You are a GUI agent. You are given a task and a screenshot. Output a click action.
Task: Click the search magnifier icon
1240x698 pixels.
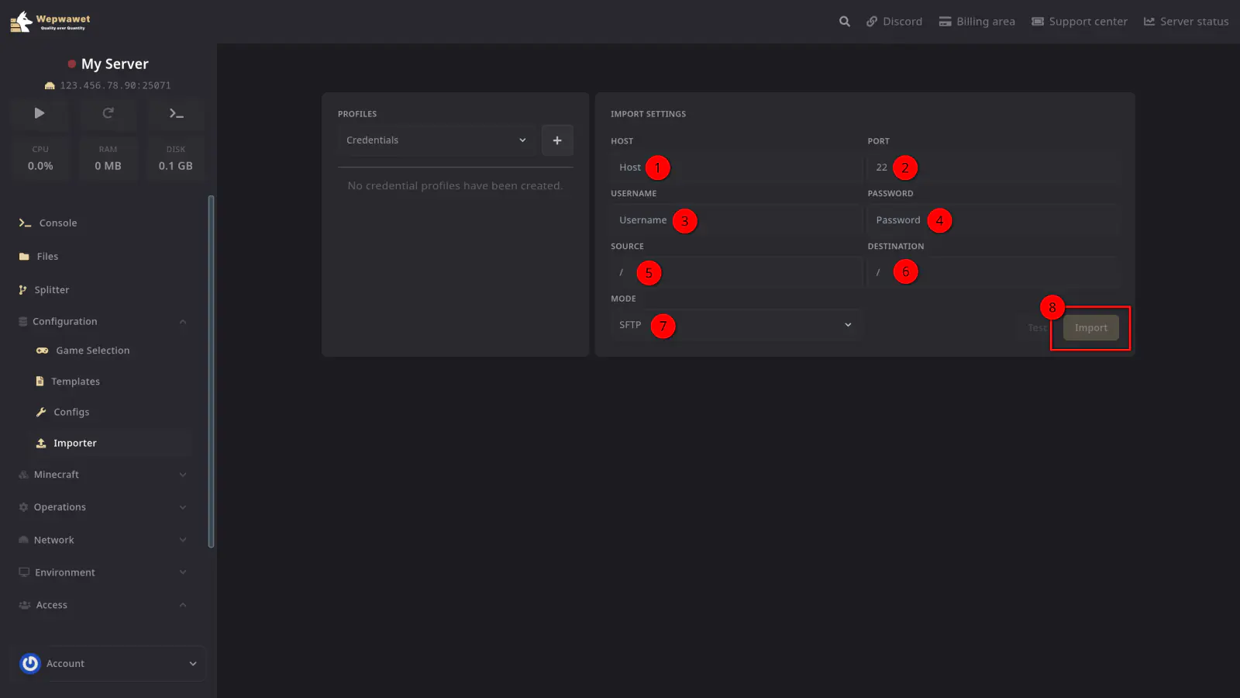844,22
